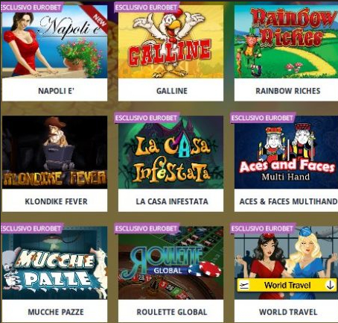Click the GALLINE title label
338x323 pixels.
pos(172,91)
